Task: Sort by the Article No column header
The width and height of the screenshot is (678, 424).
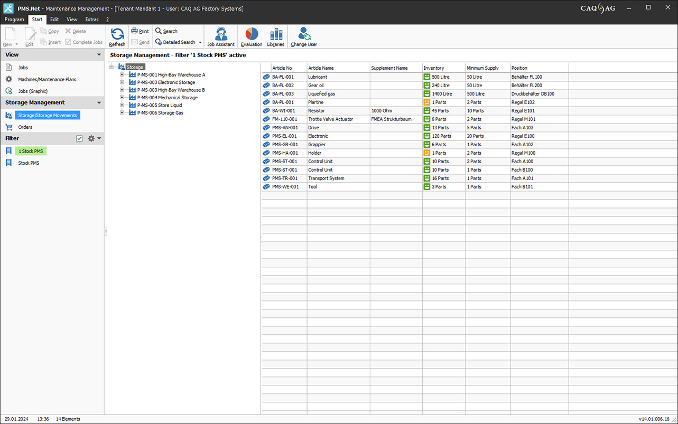Action: (289, 68)
